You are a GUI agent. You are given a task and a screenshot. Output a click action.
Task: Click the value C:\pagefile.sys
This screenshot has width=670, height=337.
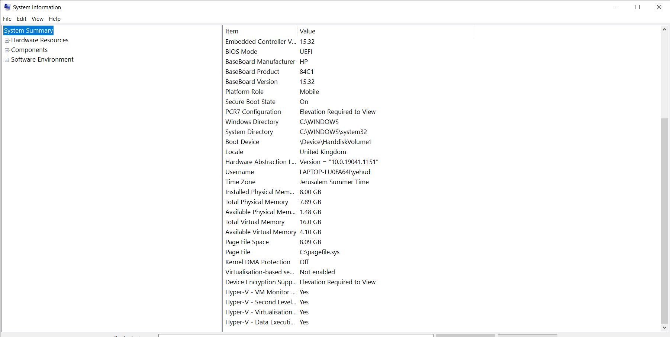[x=319, y=252]
